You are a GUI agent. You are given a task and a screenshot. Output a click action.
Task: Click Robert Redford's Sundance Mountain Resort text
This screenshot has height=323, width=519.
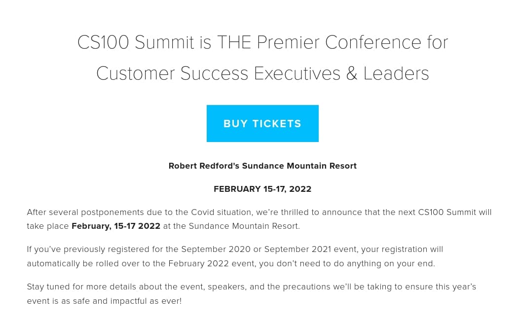(x=262, y=166)
